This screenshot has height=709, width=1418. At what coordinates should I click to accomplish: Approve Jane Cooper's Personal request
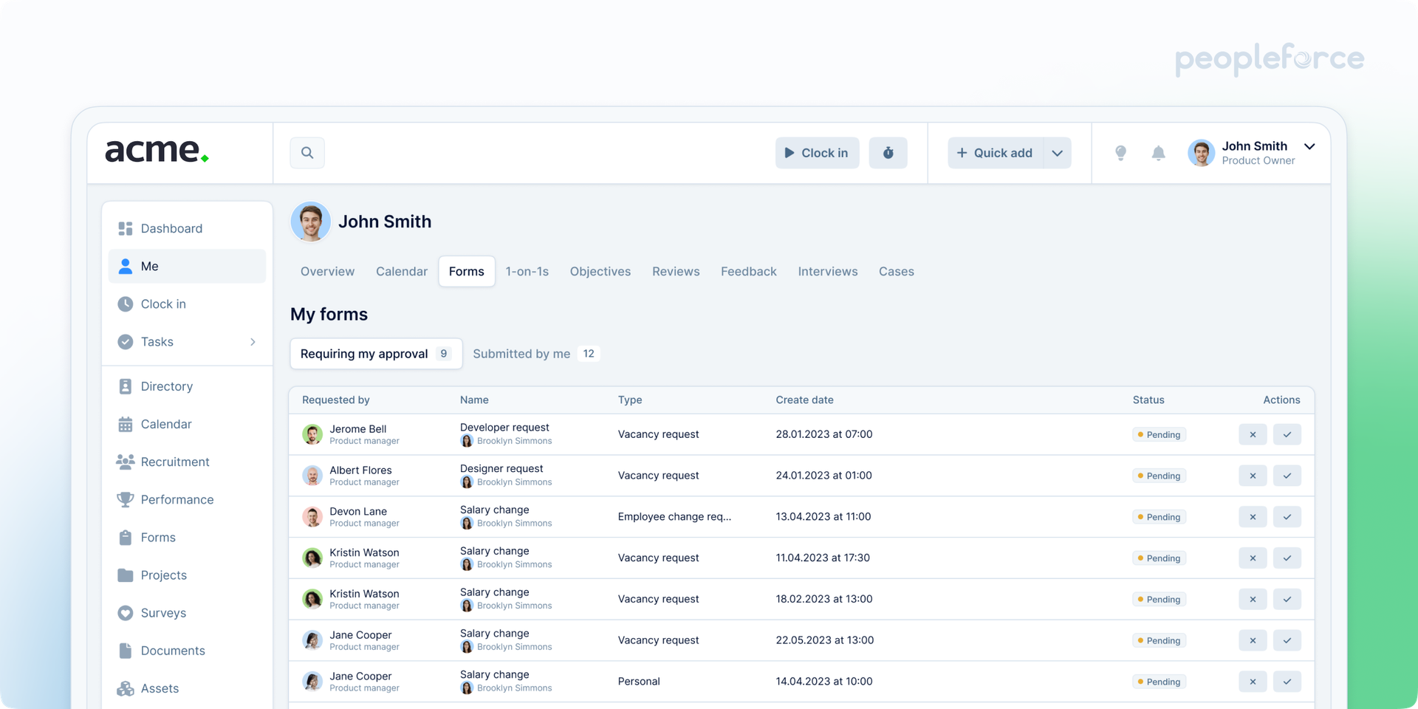pos(1287,682)
